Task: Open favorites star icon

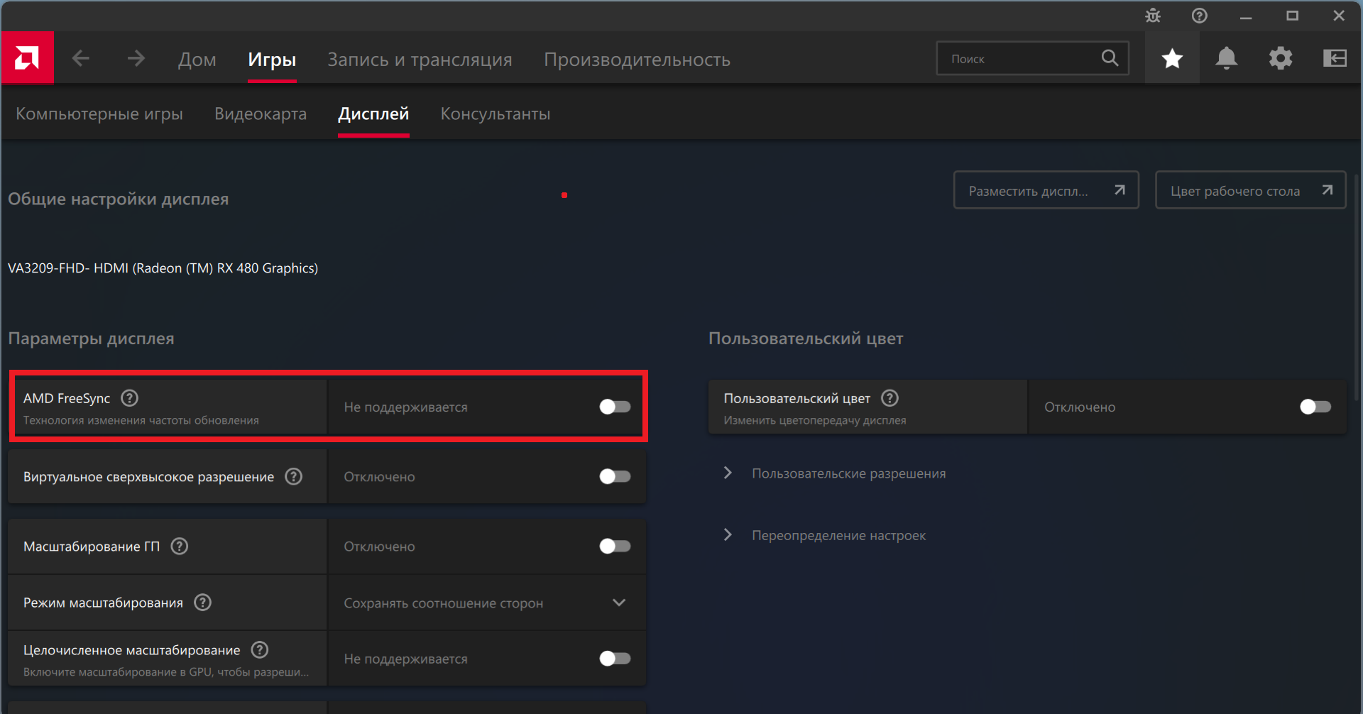Action: pyautogui.click(x=1172, y=58)
